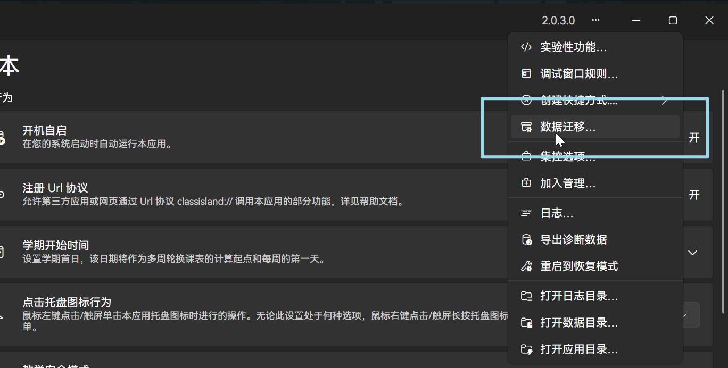Click the 调试窗口规则 window icon

click(x=526, y=73)
